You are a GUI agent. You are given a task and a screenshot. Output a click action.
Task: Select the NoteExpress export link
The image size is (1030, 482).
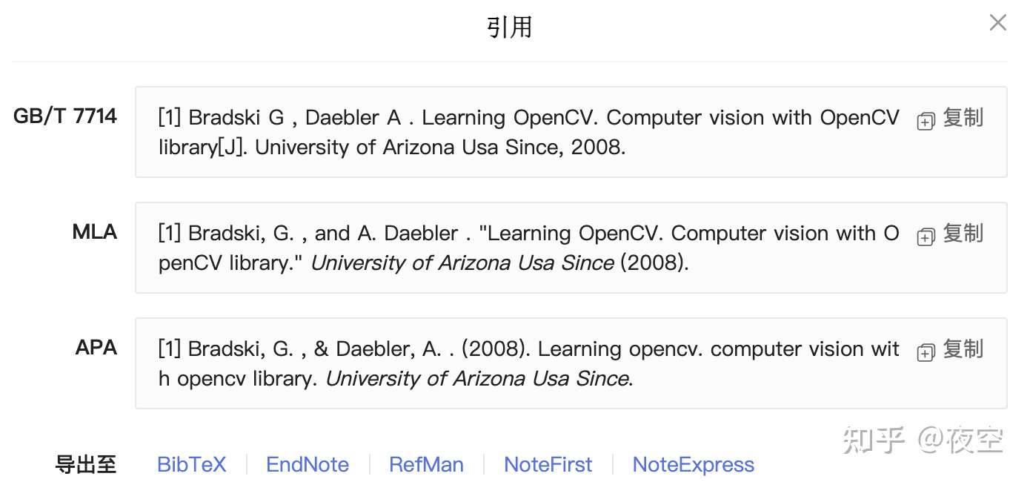tap(693, 465)
